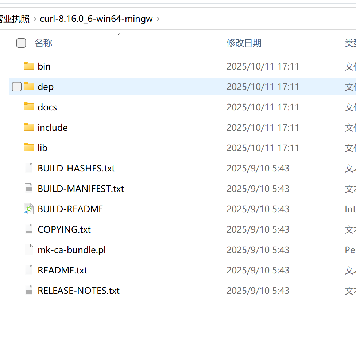Select the BUILD-HASHES.txt text file icon
This screenshot has height=343, width=356.
click(28, 168)
